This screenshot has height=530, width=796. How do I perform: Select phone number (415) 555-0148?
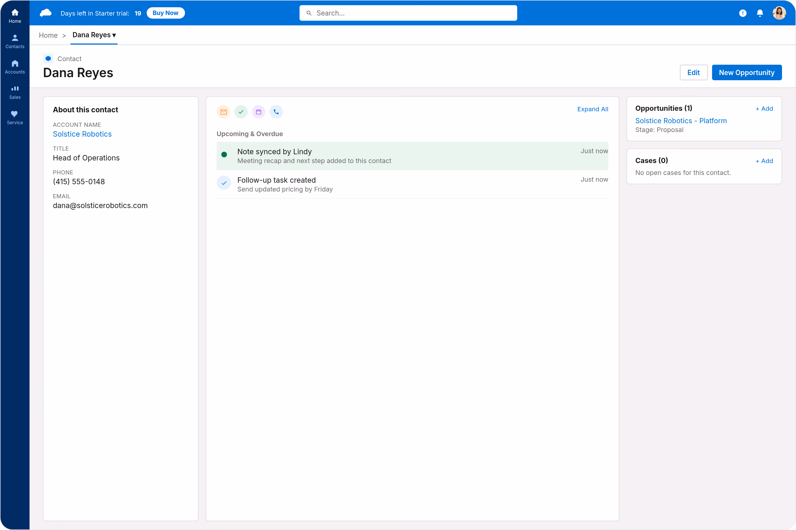(x=79, y=182)
